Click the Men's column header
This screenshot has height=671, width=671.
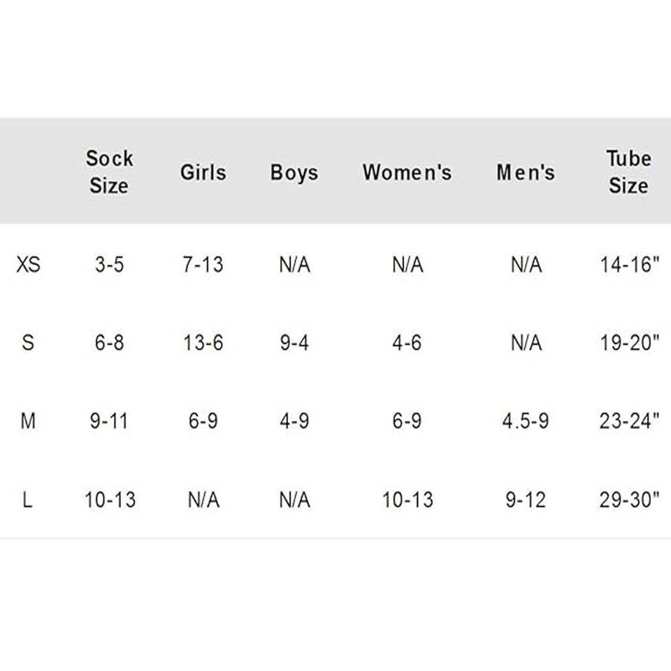(x=526, y=173)
